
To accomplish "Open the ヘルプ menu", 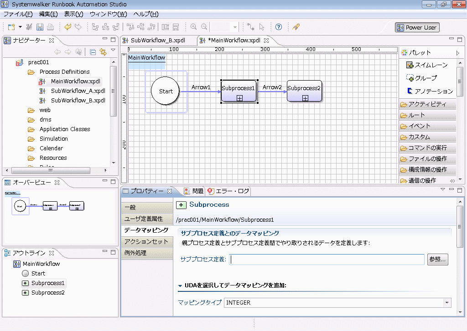I will (146, 14).
